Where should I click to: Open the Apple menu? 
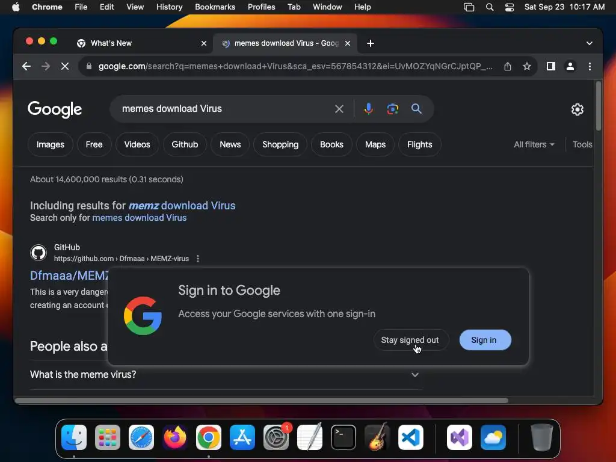pos(16,7)
